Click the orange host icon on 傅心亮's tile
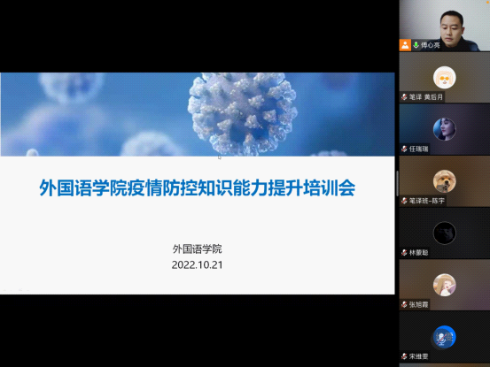This screenshot has height=367, width=490. click(x=405, y=45)
